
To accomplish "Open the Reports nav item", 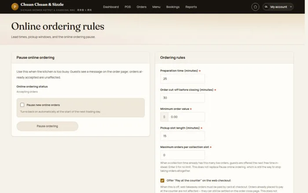I will coord(191,7).
